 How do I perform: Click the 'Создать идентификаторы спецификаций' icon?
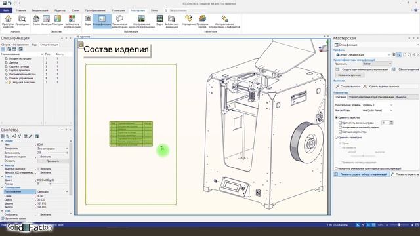tap(337, 69)
